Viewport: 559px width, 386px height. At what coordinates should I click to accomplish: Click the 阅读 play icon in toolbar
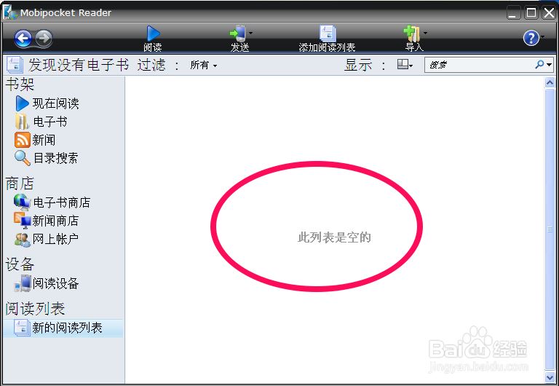pos(153,34)
